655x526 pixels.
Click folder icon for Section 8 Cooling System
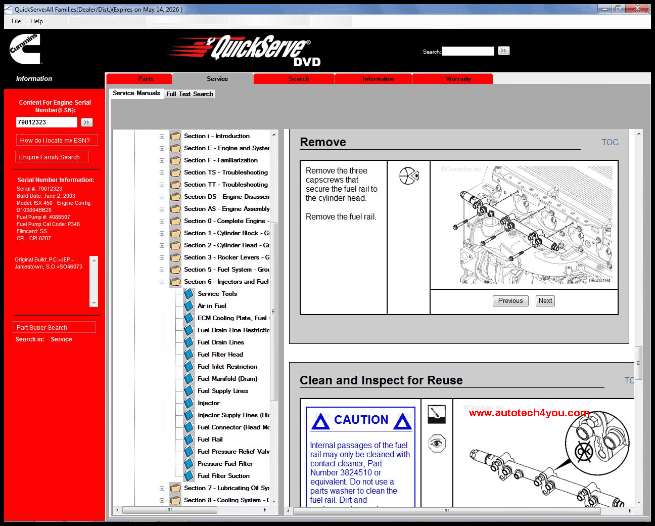pos(175,500)
